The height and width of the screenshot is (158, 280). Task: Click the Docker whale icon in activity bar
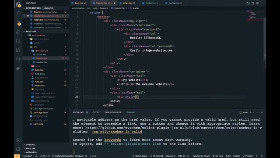click(18, 68)
